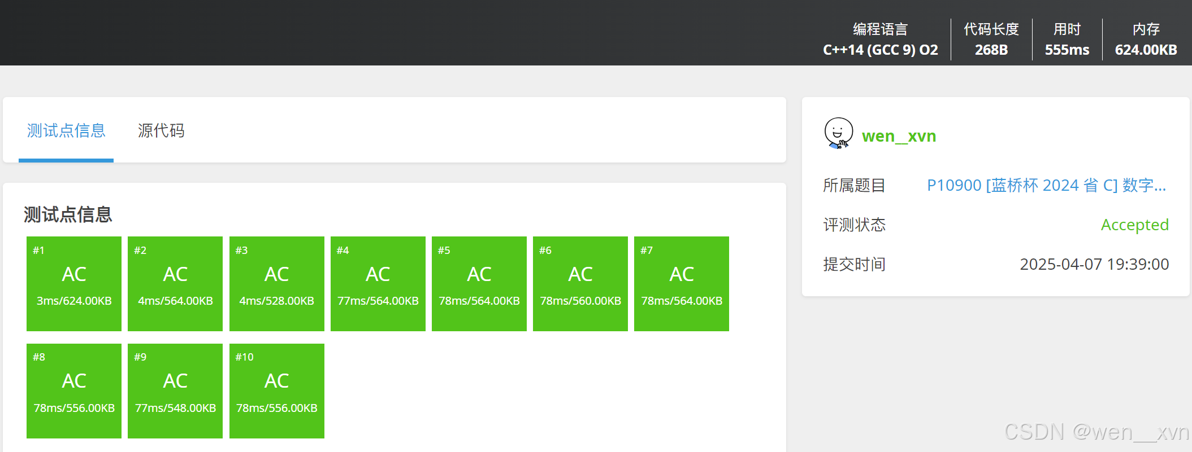Image resolution: width=1192 pixels, height=452 pixels.
Task: Click submission time 2025-04-07 19:39:00
Action: pos(1094,264)
